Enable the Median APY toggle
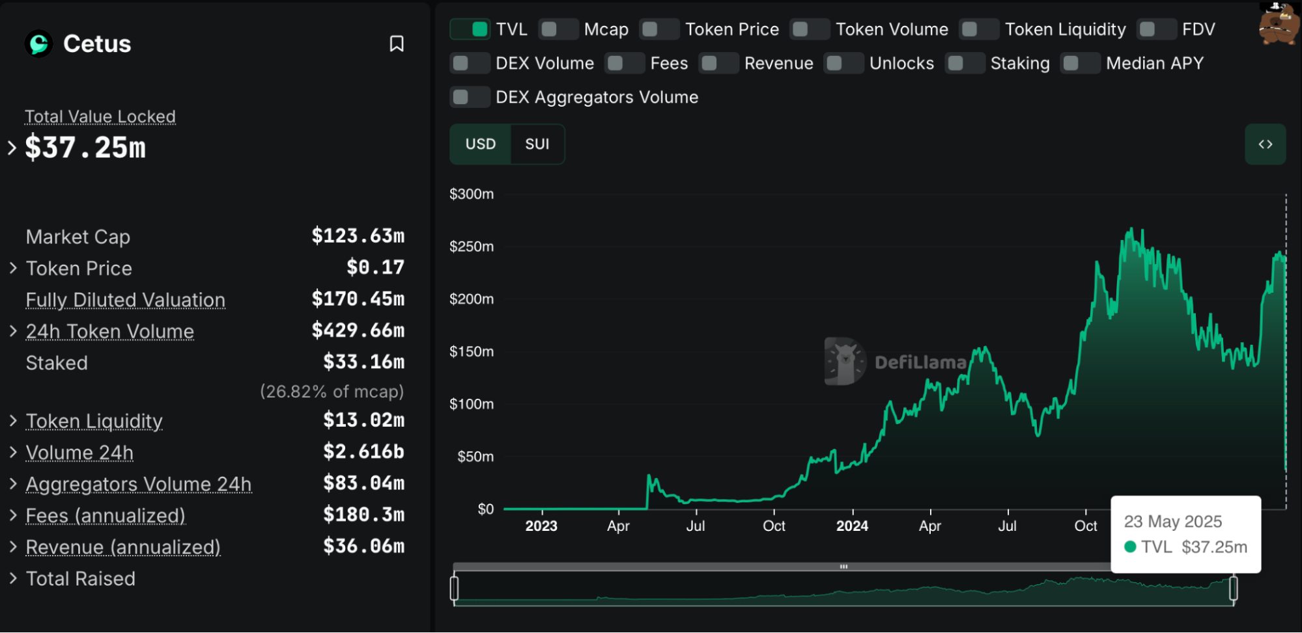Image resolution: width=1302 pixels, height=633 pixels. click(x=1080, y=63)
